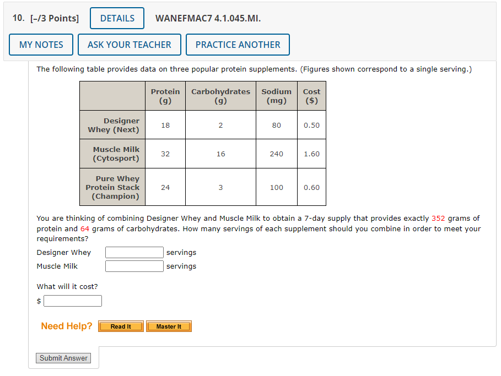Open MY NOTES

click(x=41, y=44)
